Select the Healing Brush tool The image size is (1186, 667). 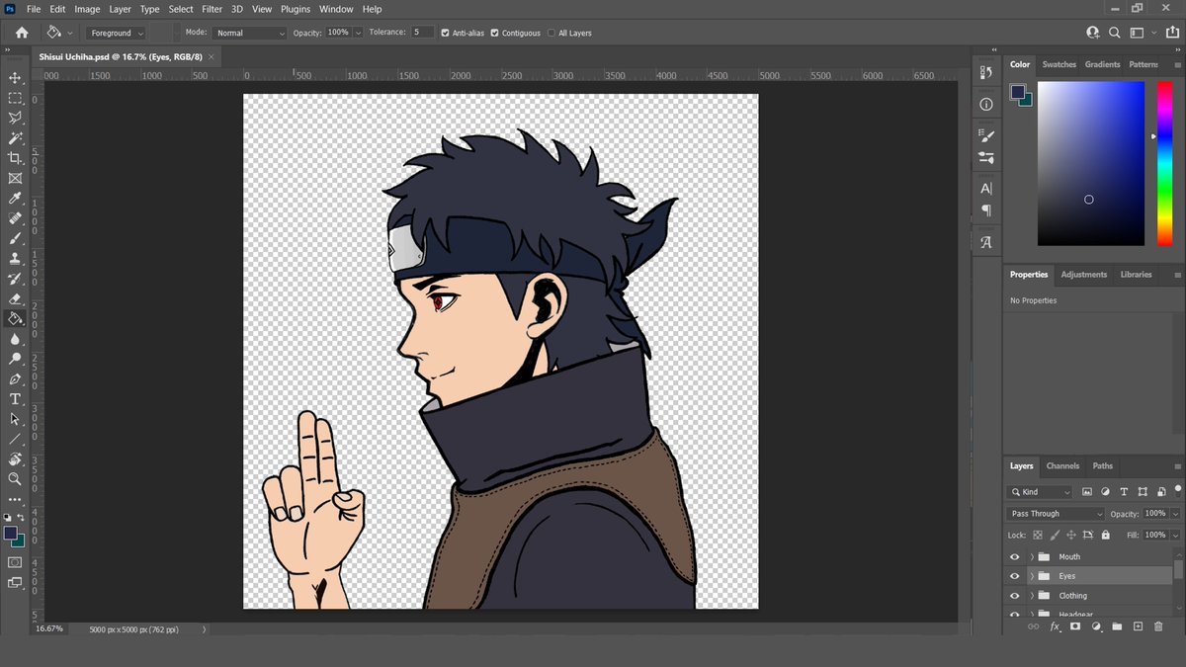tap(15, 218)
